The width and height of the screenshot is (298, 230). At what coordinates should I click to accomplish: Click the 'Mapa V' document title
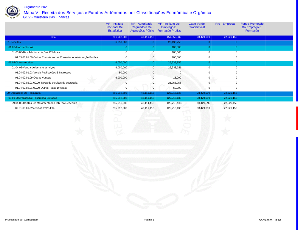pos(117,12)
